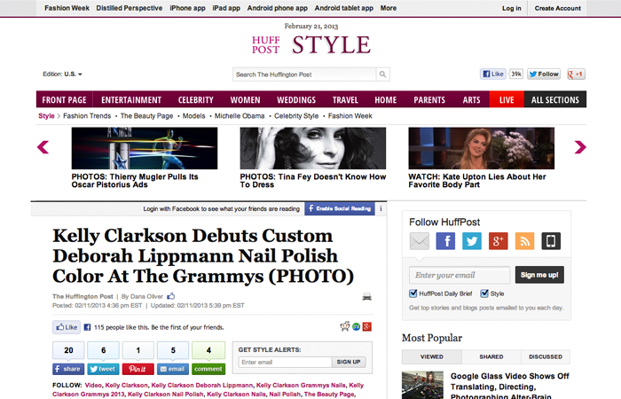Click the Google Plus follow icon
Image resolution: width=621 pixels, height=399 pixels.
[x=499, y=241]
